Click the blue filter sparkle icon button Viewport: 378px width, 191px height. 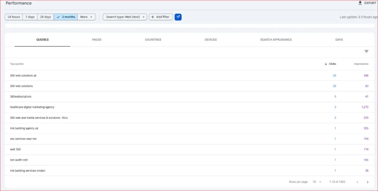click(x=178, y=17)
